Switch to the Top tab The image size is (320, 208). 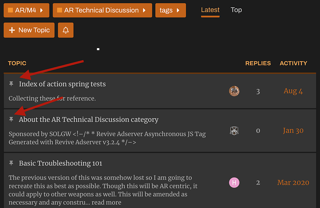point(236,10)
